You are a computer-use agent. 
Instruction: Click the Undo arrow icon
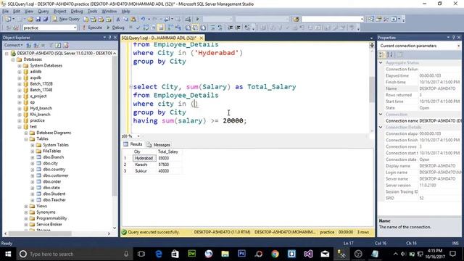pyautogui.click(x=143, y=20)
